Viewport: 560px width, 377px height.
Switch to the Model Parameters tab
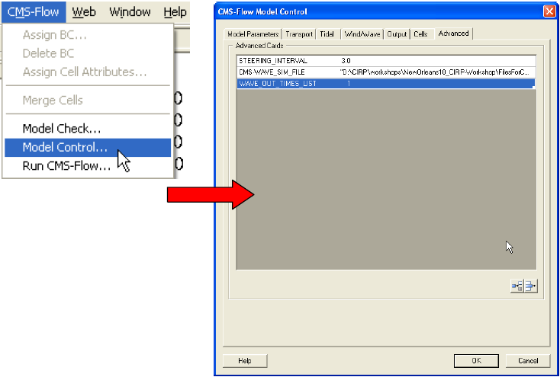tap(253, 34)
